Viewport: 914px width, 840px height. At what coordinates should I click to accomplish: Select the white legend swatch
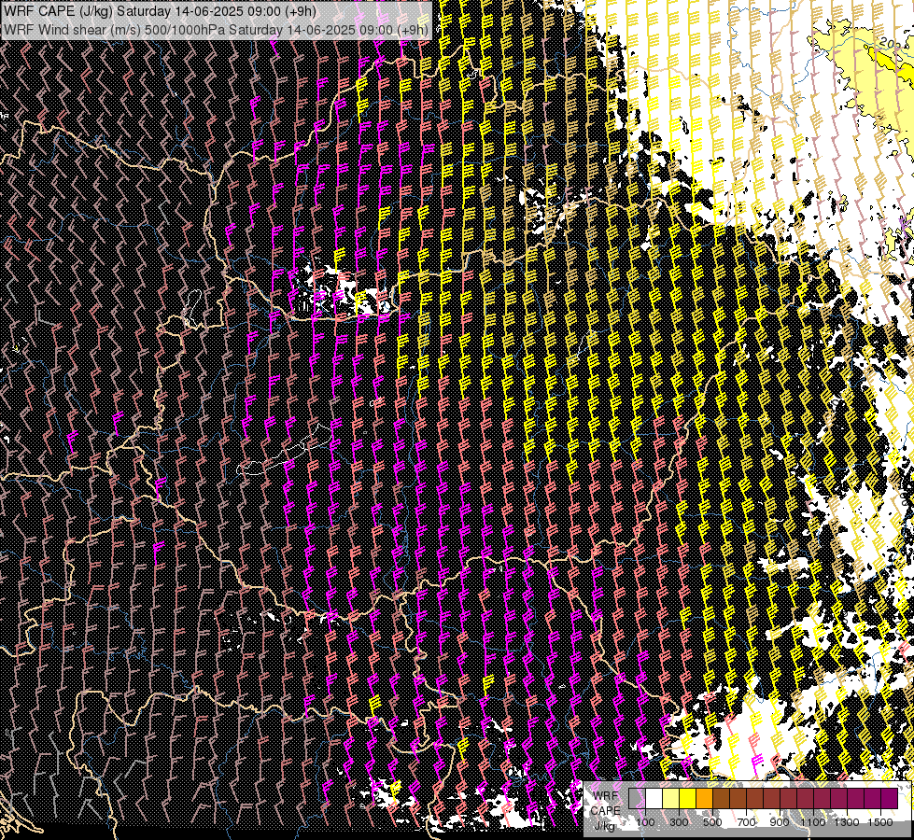click(x=654, y=798)
